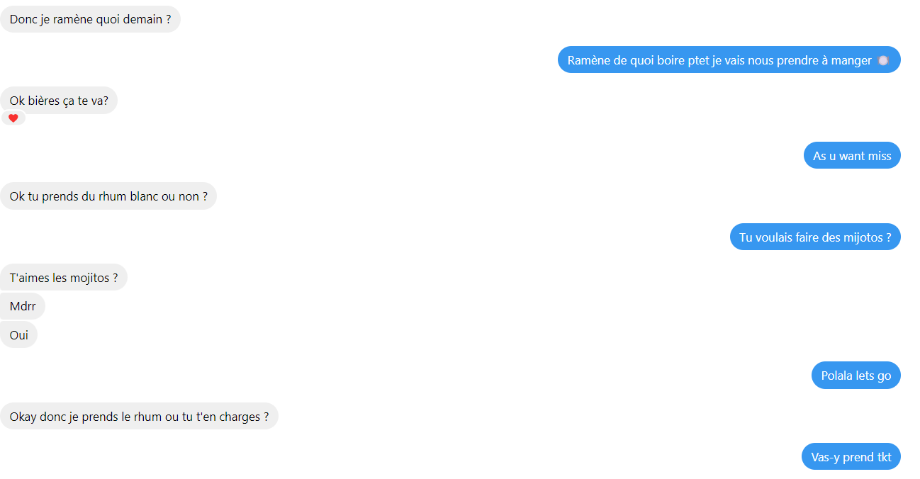The width and height of the screenshot is (920, 479).
Task: Select the 'Oui' message bubble
Action: (18, 334)
